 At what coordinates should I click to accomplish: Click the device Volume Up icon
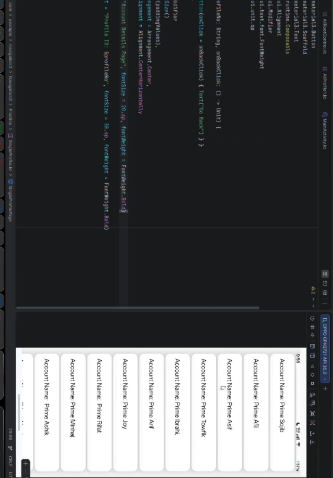pos(312,327)
